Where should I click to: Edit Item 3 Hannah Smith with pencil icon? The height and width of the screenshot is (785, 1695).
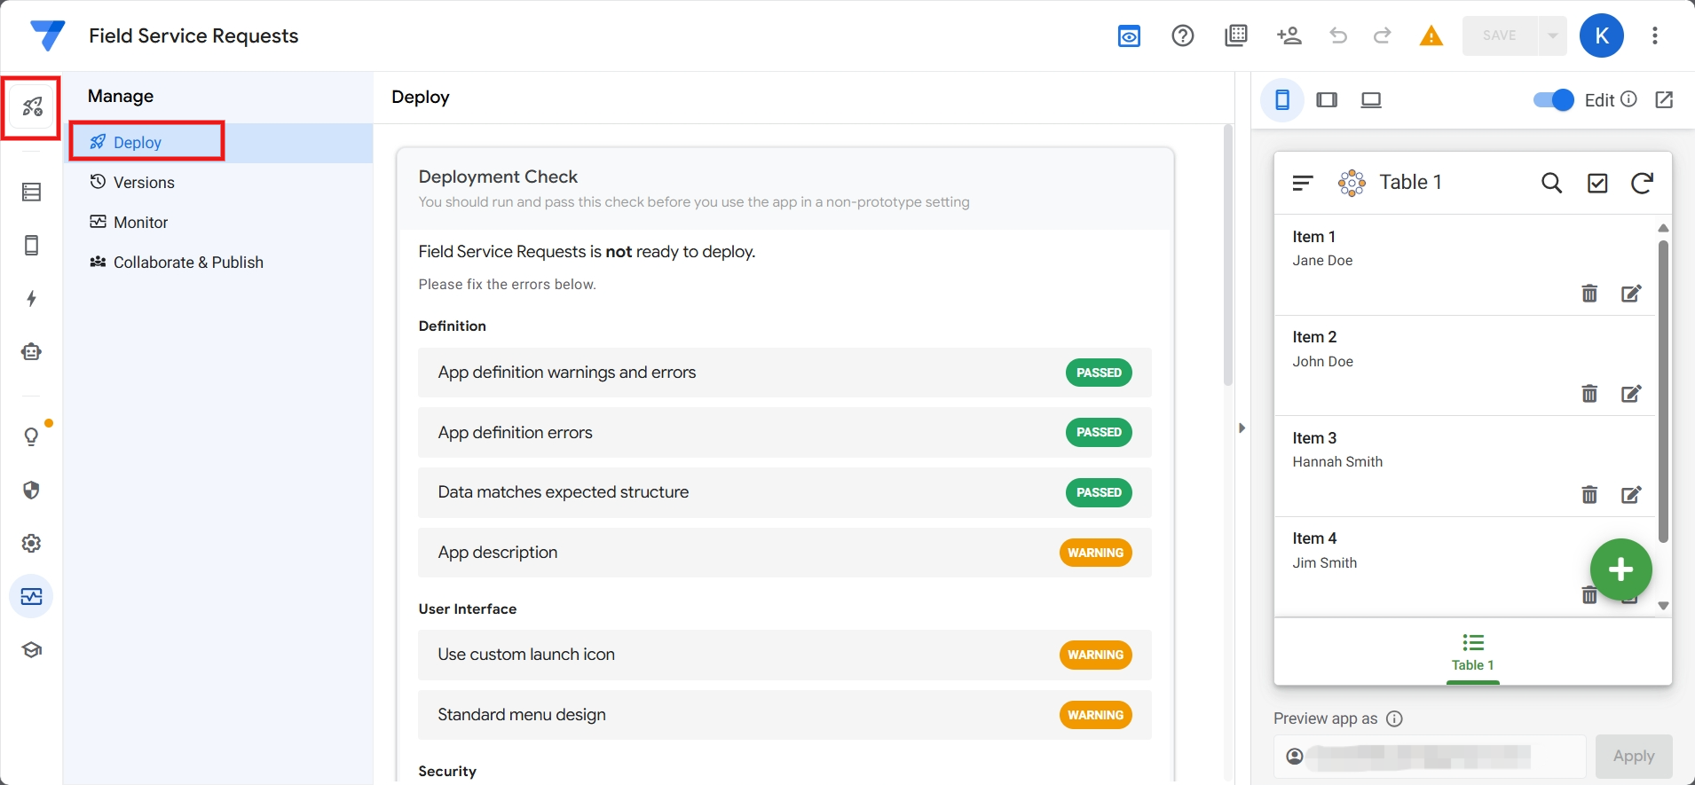[1631, 495]
